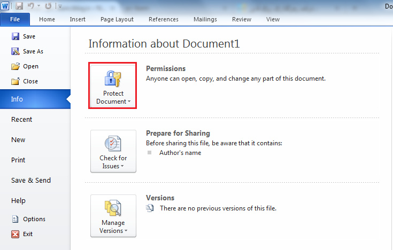Open Word Options from the sidebar

click(x=16, y=219)
